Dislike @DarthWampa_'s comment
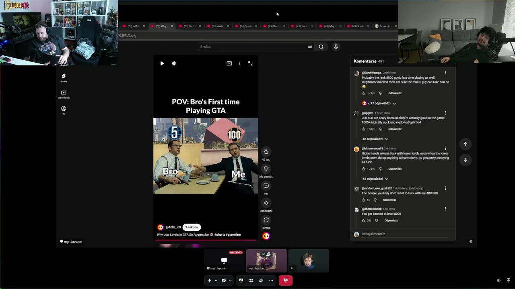515x289 pixels. [381, 93]
